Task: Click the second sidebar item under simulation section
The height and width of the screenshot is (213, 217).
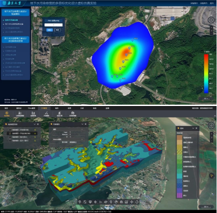Action: click(x=14, y=24)
